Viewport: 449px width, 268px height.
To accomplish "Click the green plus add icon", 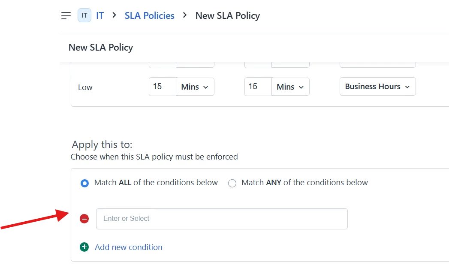I will pos(84,247).
